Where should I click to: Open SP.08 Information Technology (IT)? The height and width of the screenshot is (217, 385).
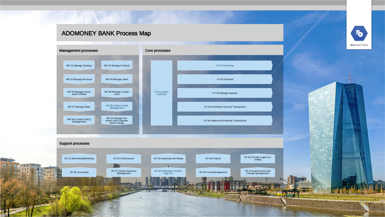point(168,172)
